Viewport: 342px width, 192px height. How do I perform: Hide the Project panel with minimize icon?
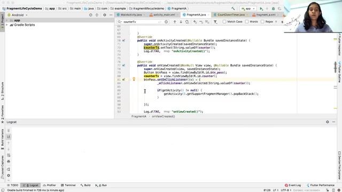click(x=111, y=15)
